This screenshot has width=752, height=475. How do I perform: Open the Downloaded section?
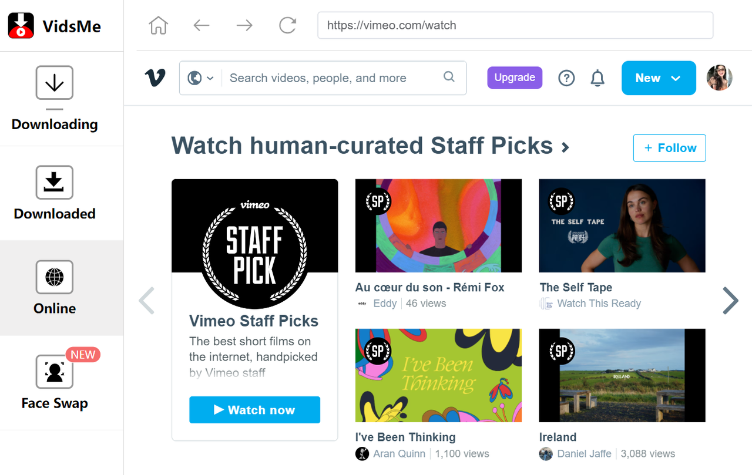tap(55, 193)
